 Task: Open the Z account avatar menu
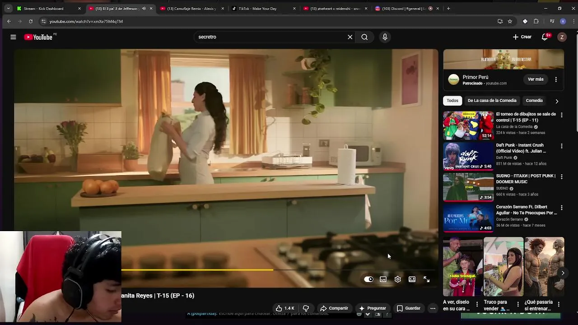(562, 37)
